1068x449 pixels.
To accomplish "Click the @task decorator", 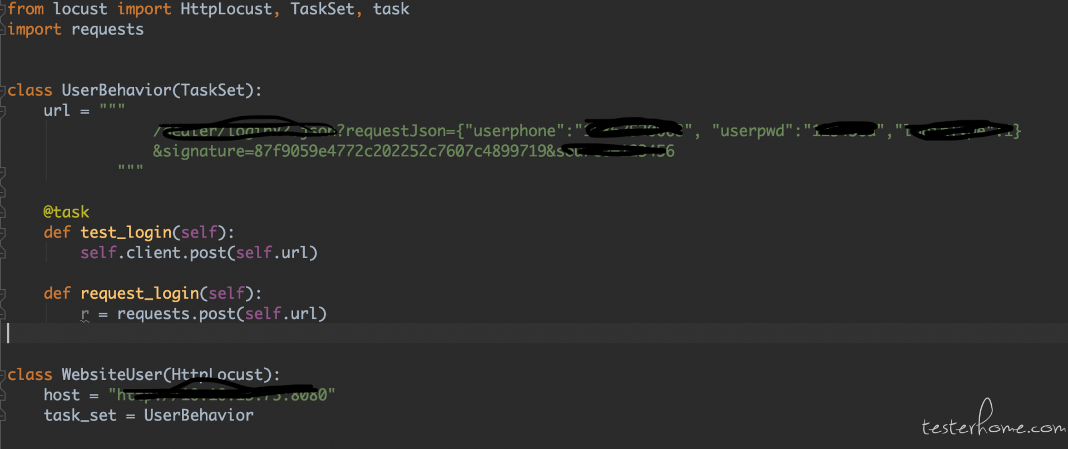I will point(66,212).
